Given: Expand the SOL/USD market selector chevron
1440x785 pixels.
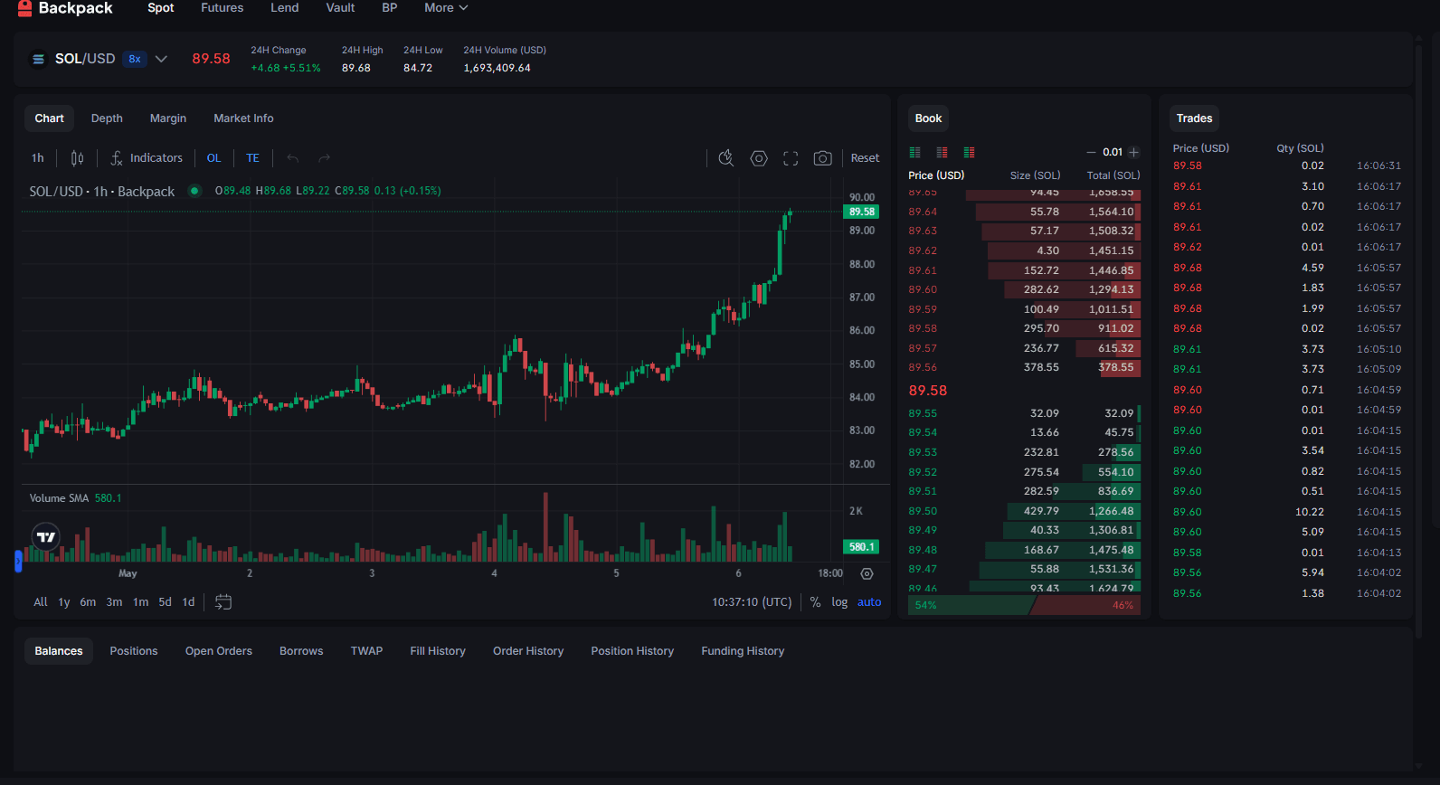Looking at the screenshot, I should (161, 59).
